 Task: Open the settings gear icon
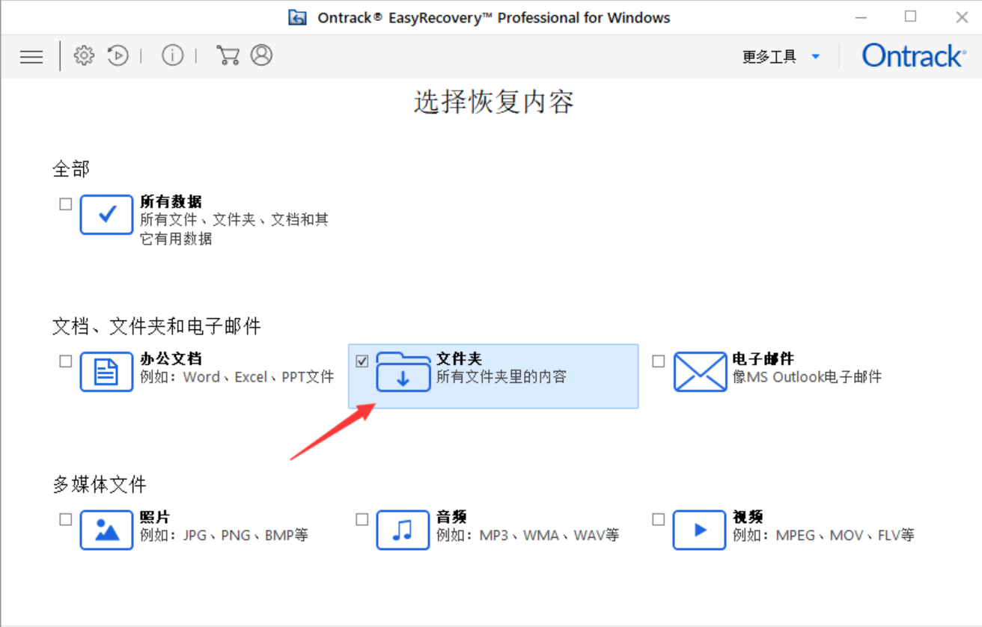(84, 55)
